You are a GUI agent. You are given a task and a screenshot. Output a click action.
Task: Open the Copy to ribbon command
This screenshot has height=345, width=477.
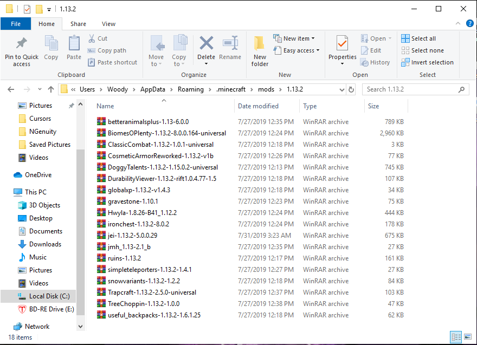point(179,51)
